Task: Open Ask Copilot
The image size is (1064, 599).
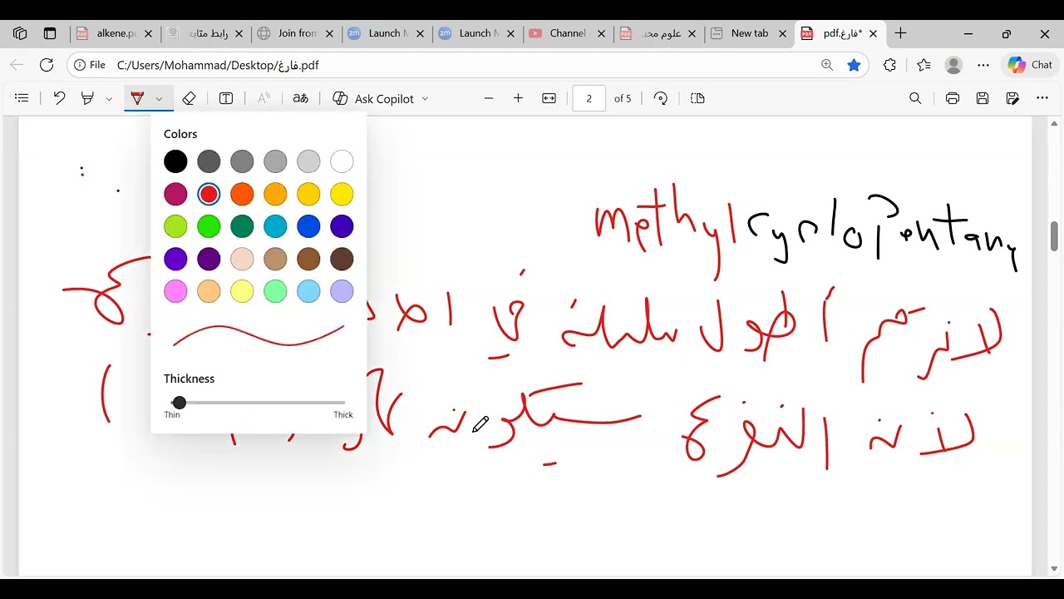Action: click(x=373, y=98)
